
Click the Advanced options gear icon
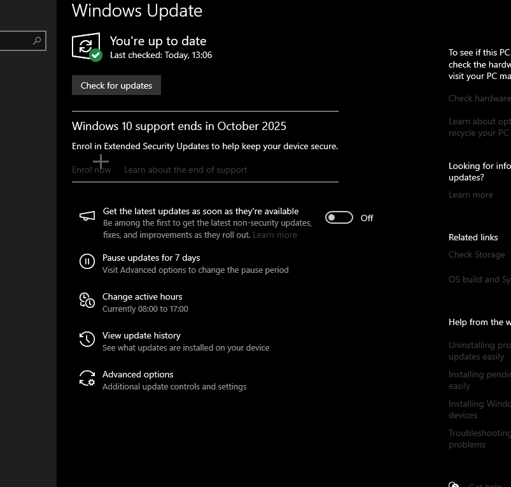coord(87,378)
